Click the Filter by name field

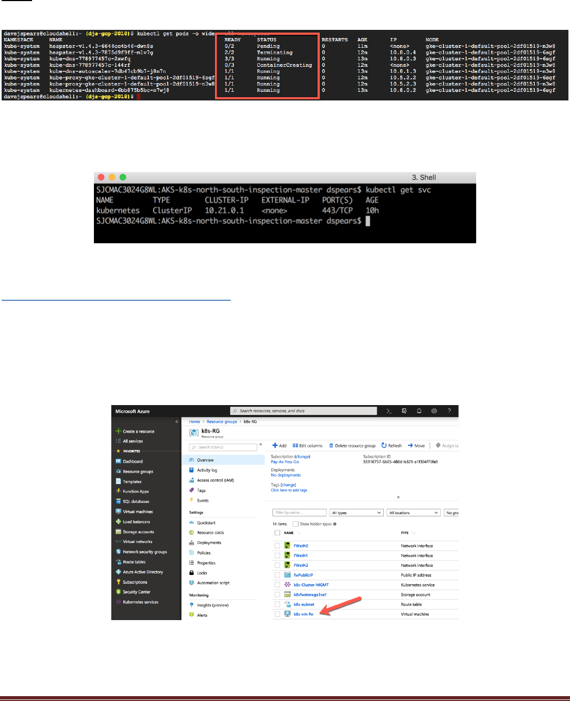pos(299,513)
